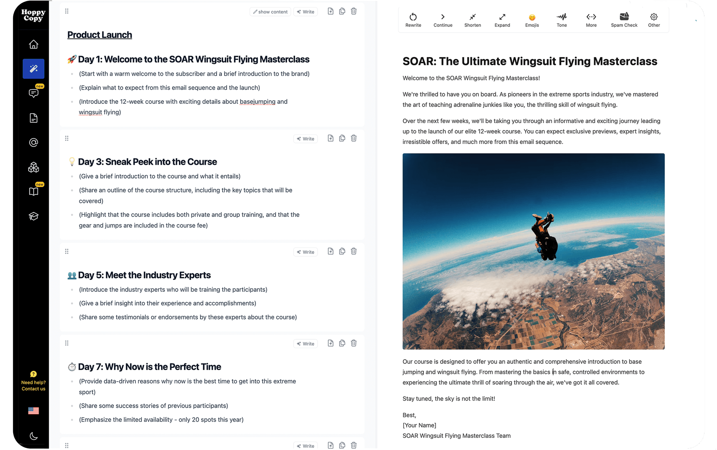Open the new swipe library book icon
717x450 pixels.
(x=33, y=191)
